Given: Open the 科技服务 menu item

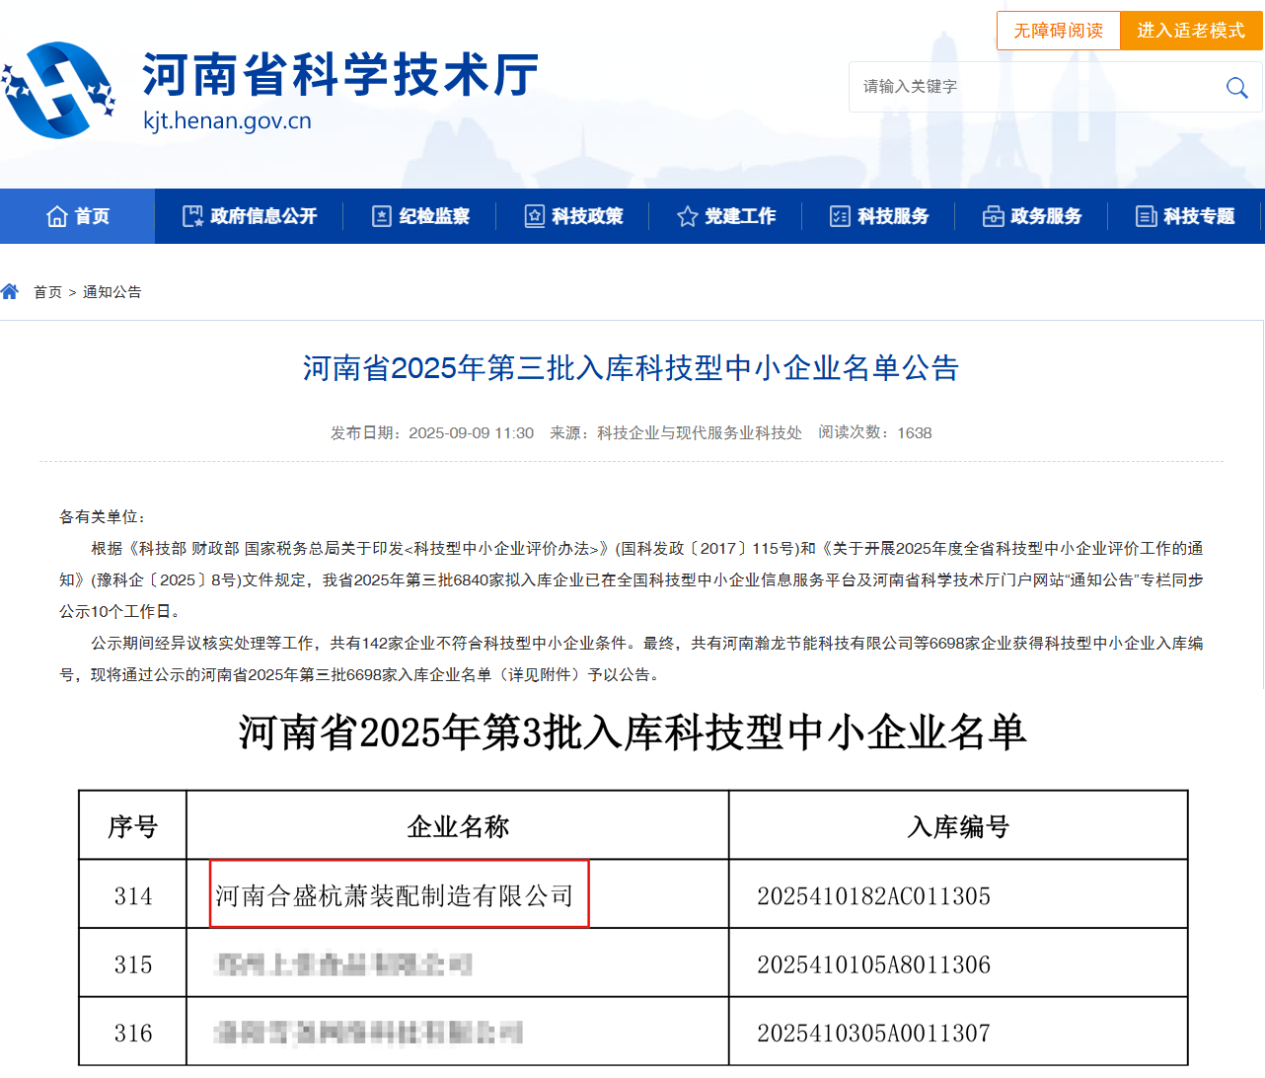Looking at the screenshot, I should coord(893,216).
